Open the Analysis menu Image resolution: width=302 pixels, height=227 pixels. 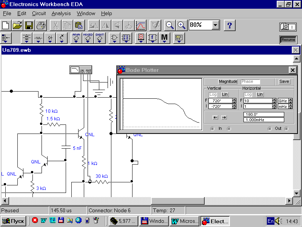pos(61,14)
